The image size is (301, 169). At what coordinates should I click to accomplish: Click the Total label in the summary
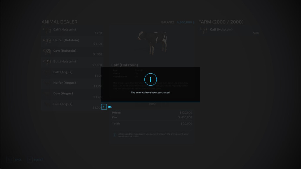(x=116, y=124)
